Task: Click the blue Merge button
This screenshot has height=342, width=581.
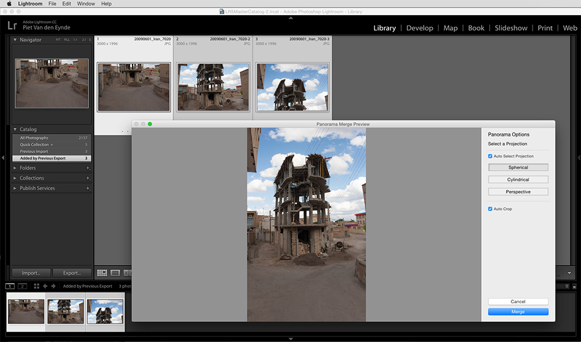Action: point(518,312)
